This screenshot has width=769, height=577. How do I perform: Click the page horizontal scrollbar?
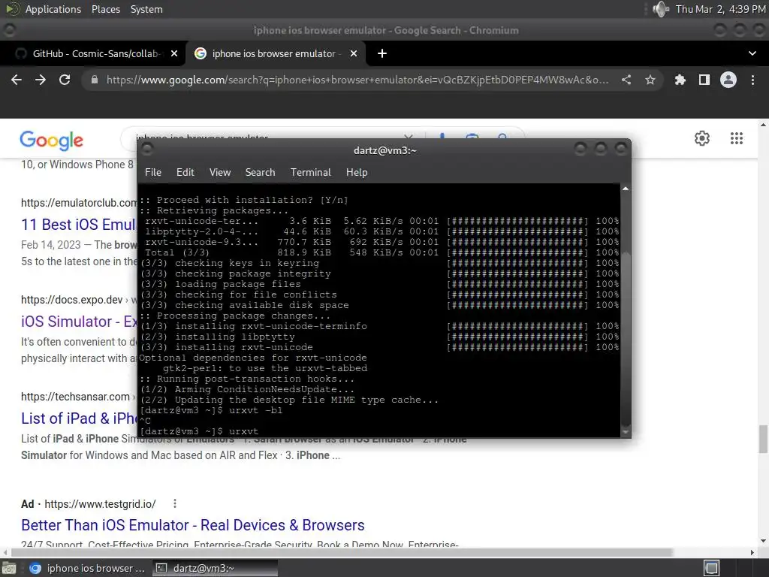pos(342,552)
